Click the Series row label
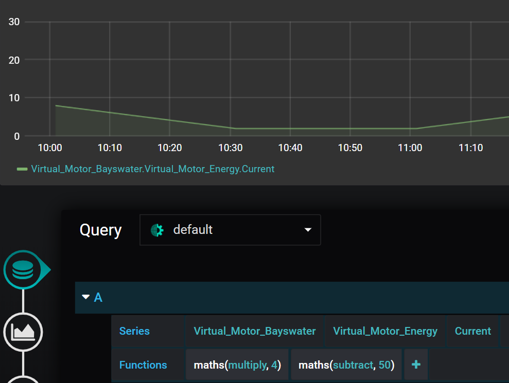The image size is (509, 383). [x=134, y=331]
